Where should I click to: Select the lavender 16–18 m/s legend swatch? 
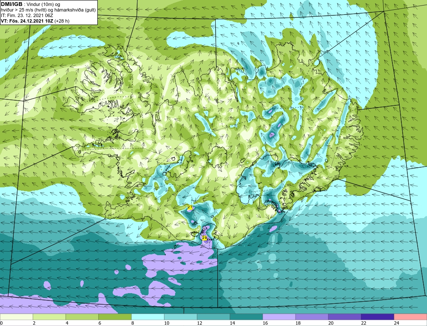pos(279,317)
